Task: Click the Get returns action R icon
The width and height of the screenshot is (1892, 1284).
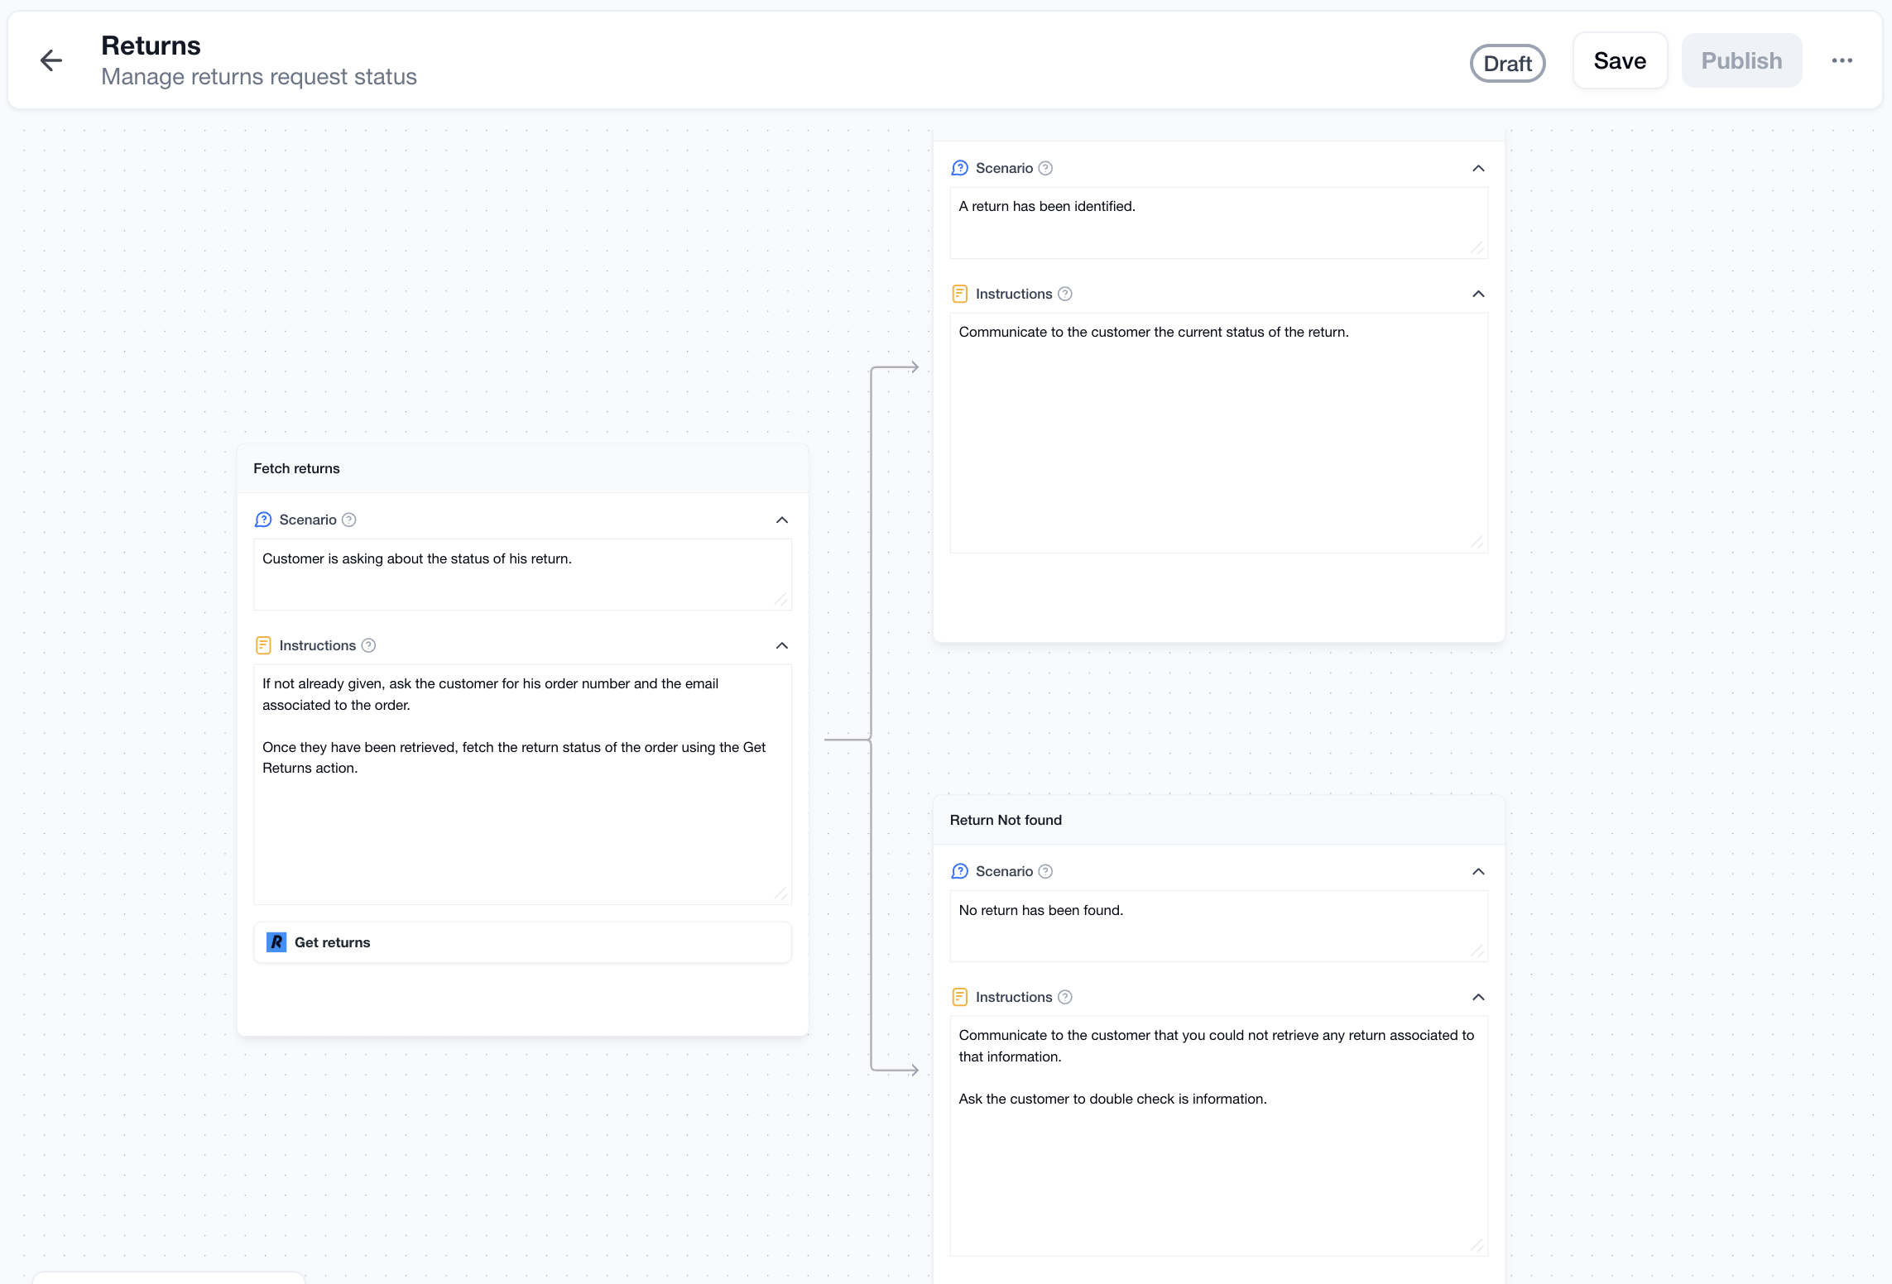Action: 276,942
